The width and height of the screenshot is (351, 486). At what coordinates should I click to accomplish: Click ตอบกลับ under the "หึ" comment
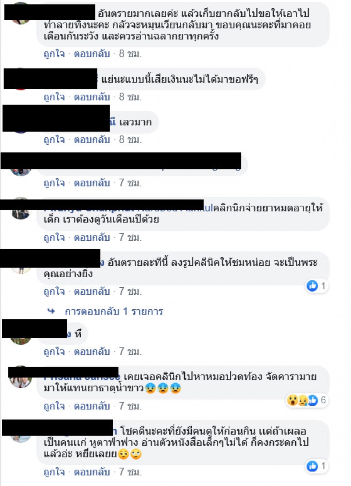(92, 351)
